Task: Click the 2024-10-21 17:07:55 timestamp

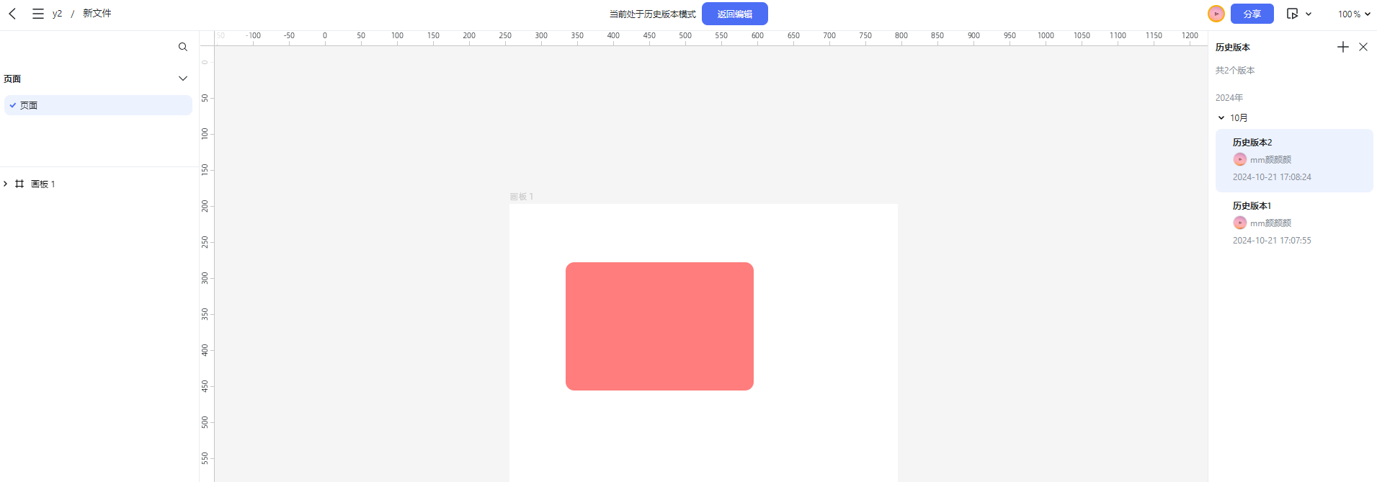Action: click(1272, 241)
